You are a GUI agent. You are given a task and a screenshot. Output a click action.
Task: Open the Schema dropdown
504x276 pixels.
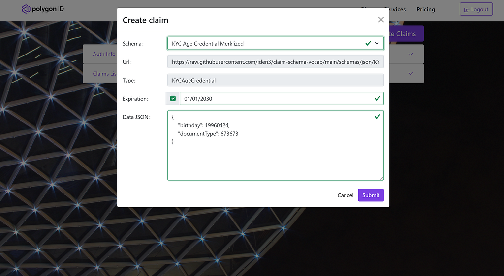pyautogui.click(x=276, y=43)
